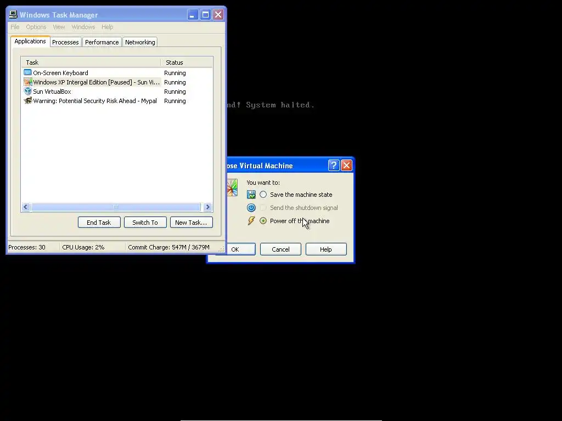Click the task list left scroll arrow
This screenshot has width=562, height=421.
point(26,207)
